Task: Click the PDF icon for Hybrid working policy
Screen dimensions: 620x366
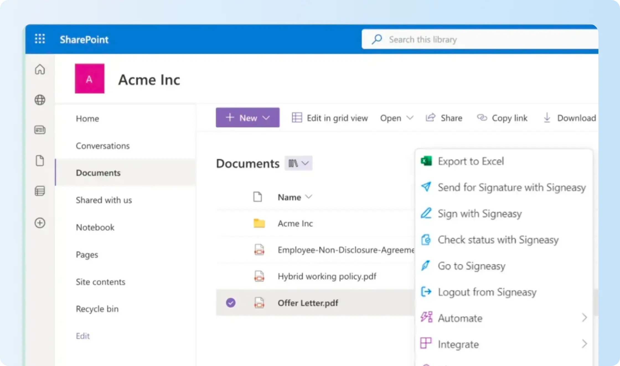Action: pyautogui.click(x=259, y=276)
